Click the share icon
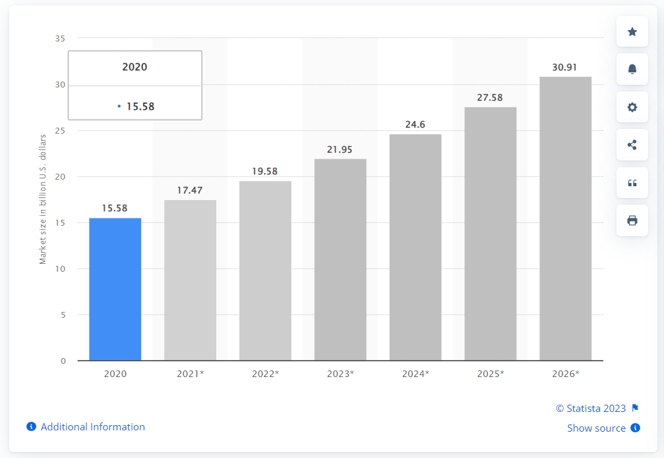This screenshot has height=458, width=664. 632,145
